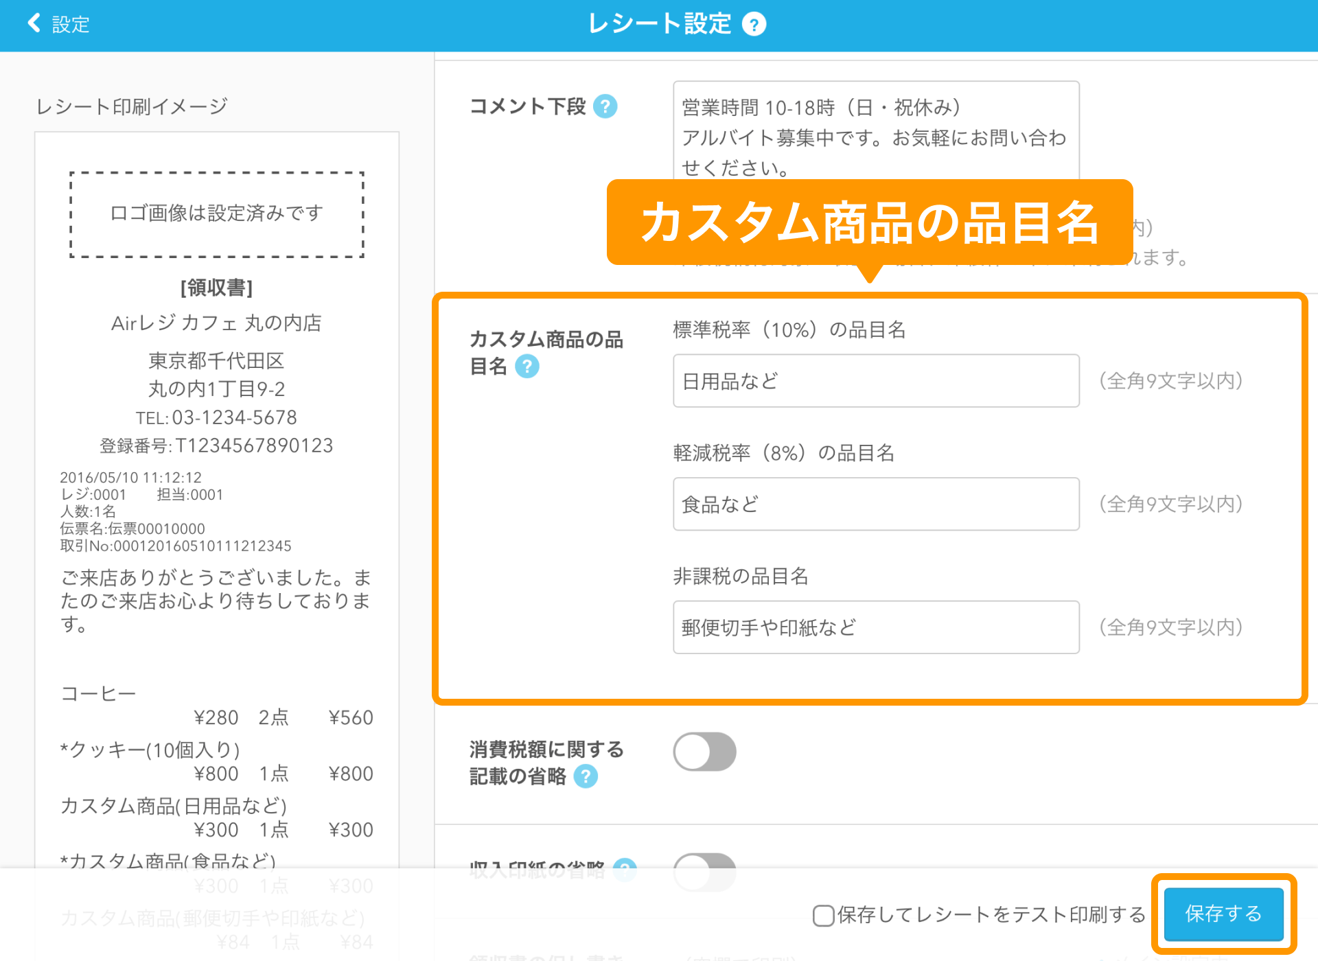Select the ロゴ画像は設定済みです placeholder box
1318x961 pixels.
point(216,213)
